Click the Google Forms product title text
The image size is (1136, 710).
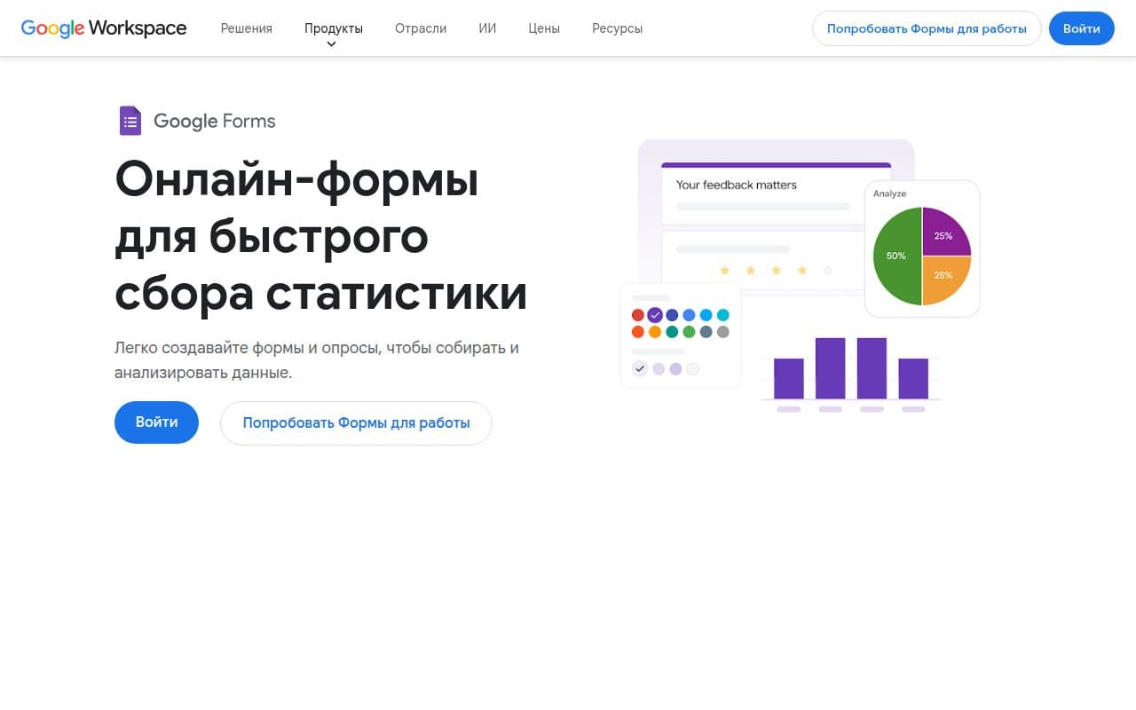click(215, 122)
